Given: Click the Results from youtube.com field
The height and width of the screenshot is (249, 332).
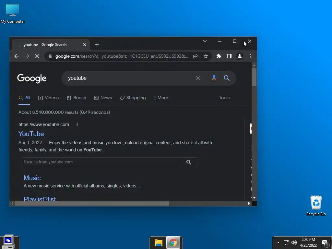Looking at the screenshot, I should click(100, 162).
